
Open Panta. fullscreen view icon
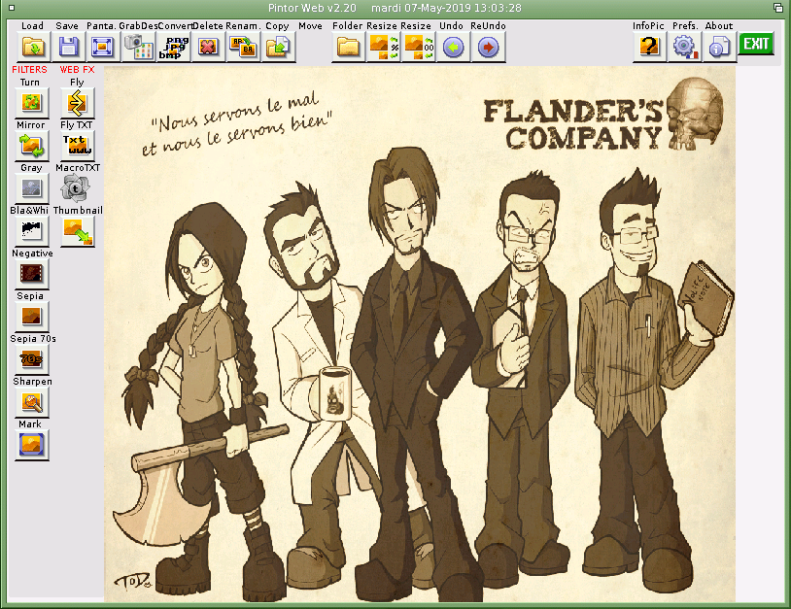[x=103, y=48]
